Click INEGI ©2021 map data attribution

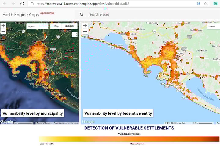tap(175, 123)
